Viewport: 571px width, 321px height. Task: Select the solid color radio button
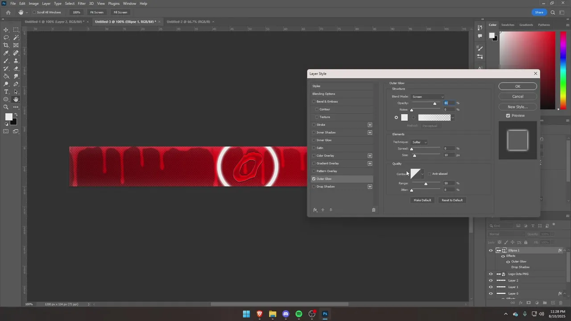396,118
